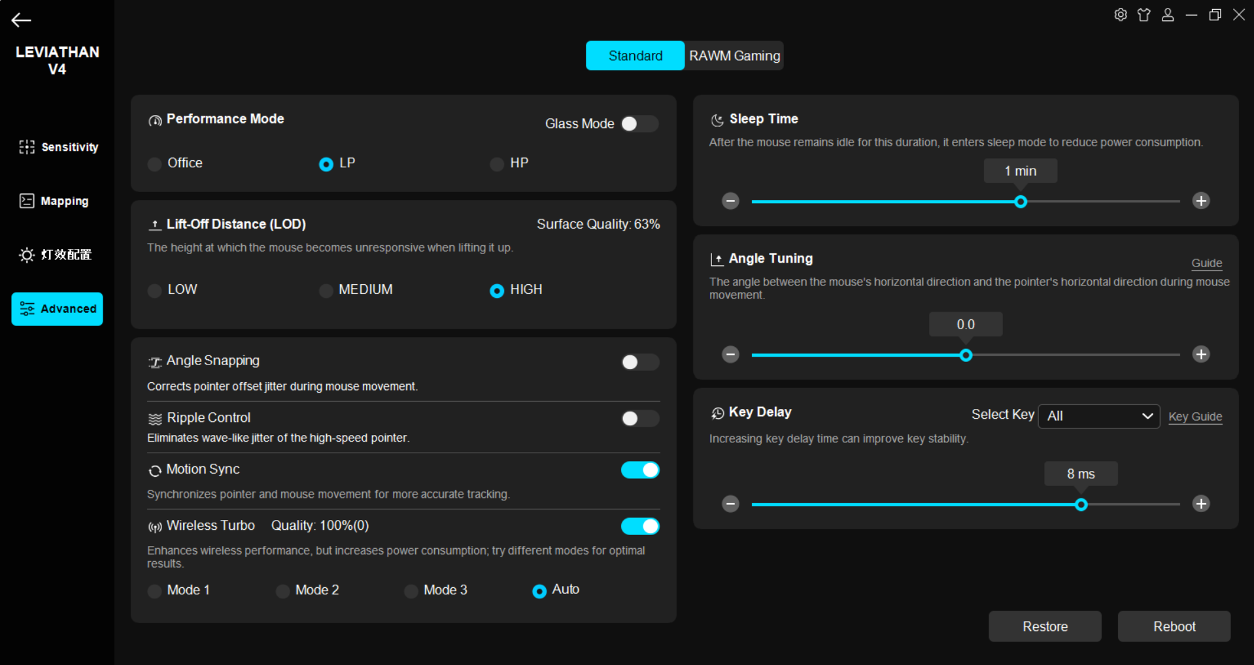Screen dimensions: 1254x665
Task: Decrease key delay with minus icon
Action: (x=730, y=504)
